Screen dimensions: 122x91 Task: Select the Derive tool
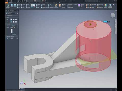tap(23, 6)
